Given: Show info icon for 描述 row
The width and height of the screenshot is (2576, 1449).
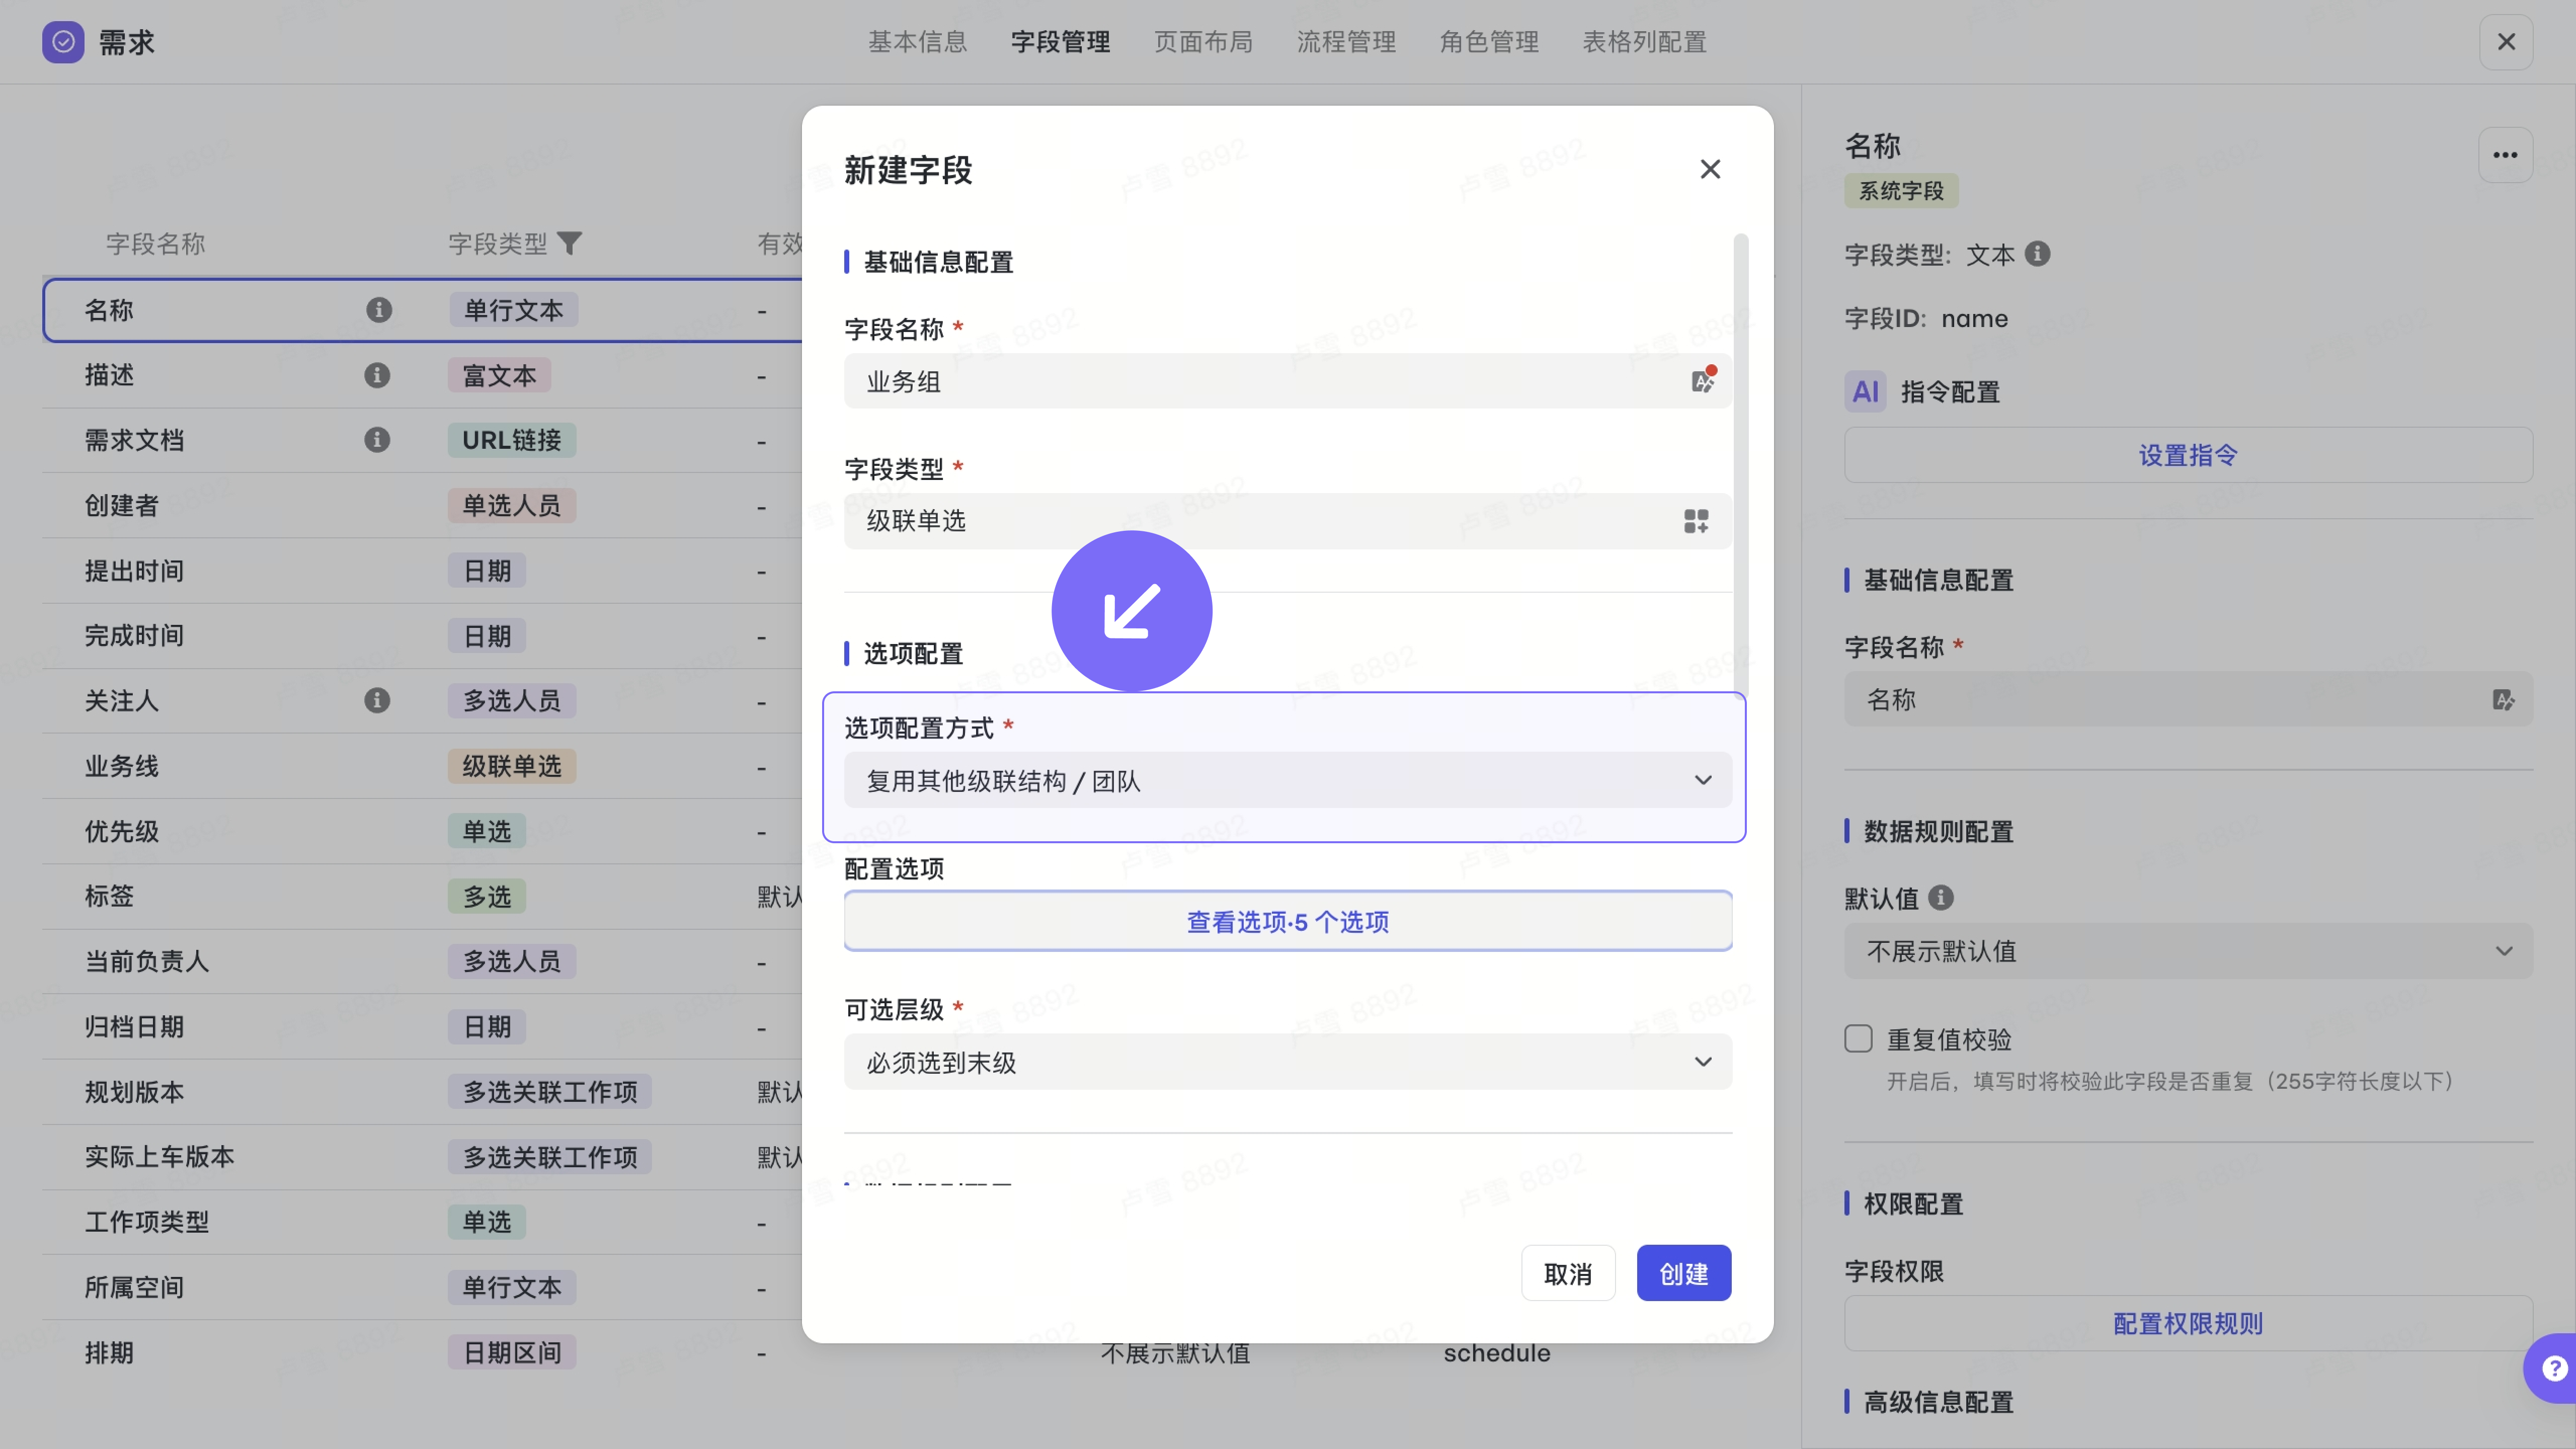Looking at the screenshot, I should (377, 375).
